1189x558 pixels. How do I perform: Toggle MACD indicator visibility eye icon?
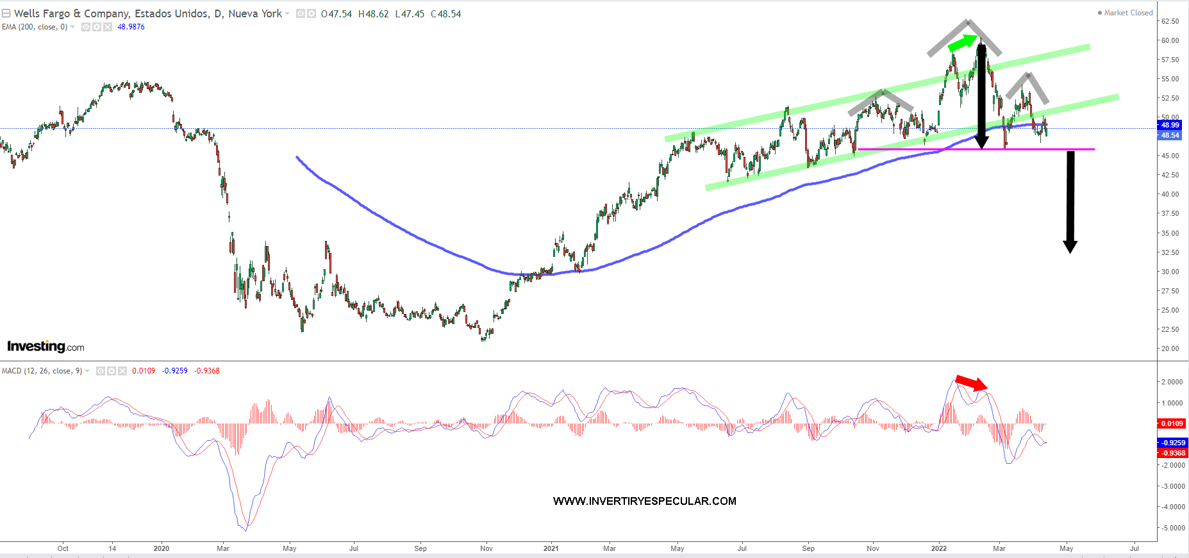click(x=101, y=371)
